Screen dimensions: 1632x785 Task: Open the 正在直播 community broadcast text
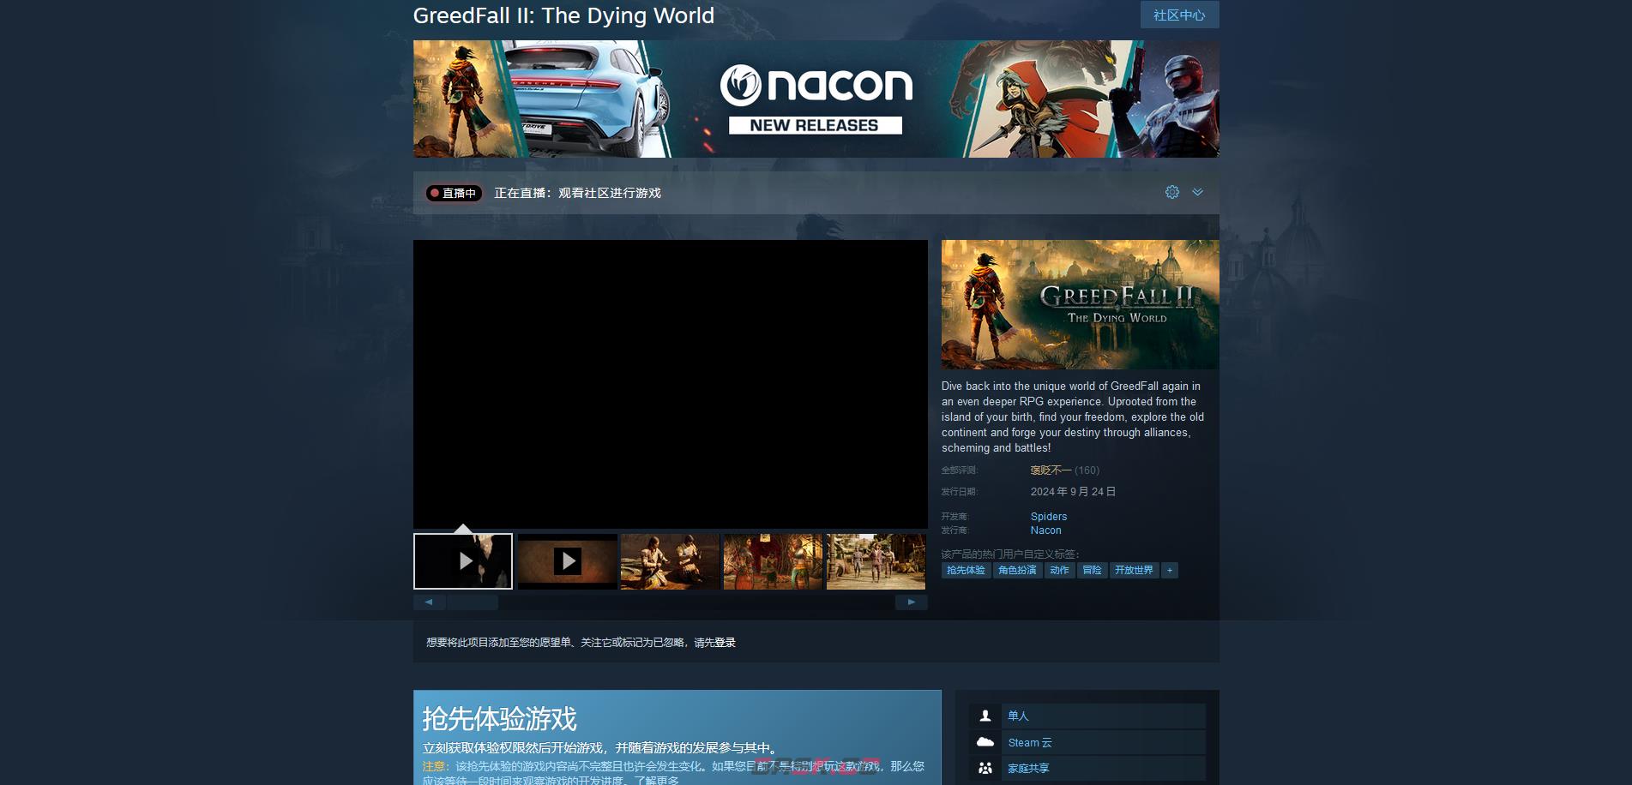coord(577,193)
